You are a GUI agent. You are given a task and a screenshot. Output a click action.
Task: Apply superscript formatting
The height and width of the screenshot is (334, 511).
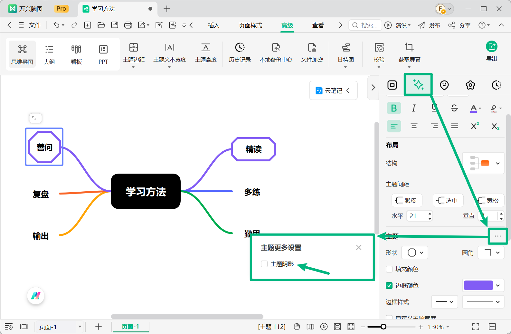coord(475,126)
